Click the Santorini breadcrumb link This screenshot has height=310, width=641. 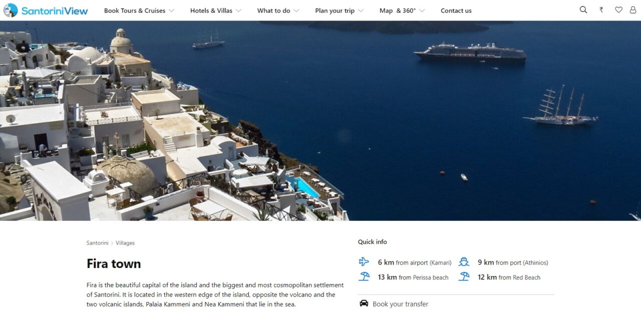pos(97,243)
